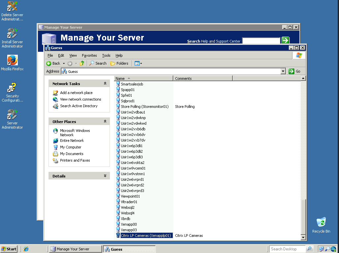Open Printers and Faxes link
339x253 pixels.
[x=75, y=160]
